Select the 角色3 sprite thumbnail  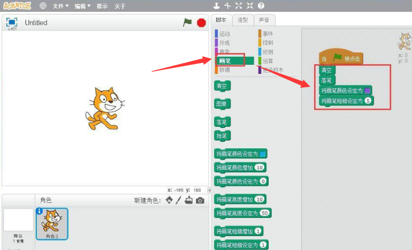(52, 224)
